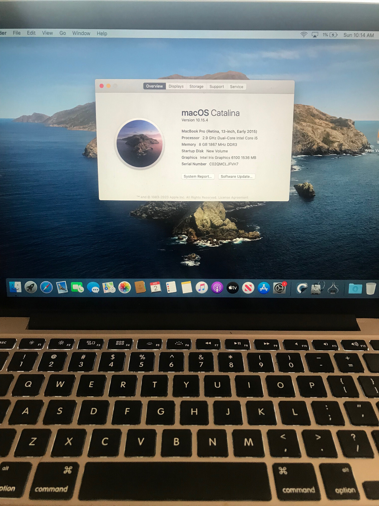Switch to the Displays tab
The height and width of the screenshot is (506, 379).
click(176, 86)
